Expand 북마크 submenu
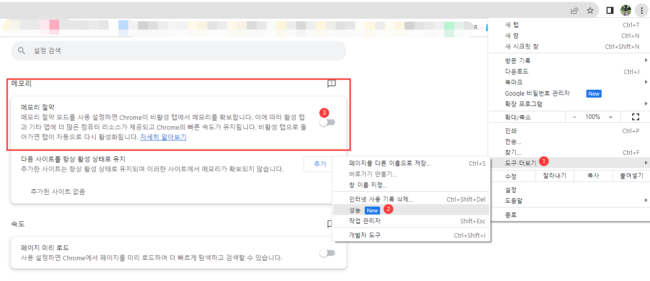The image size is (650, 281). 569,82
